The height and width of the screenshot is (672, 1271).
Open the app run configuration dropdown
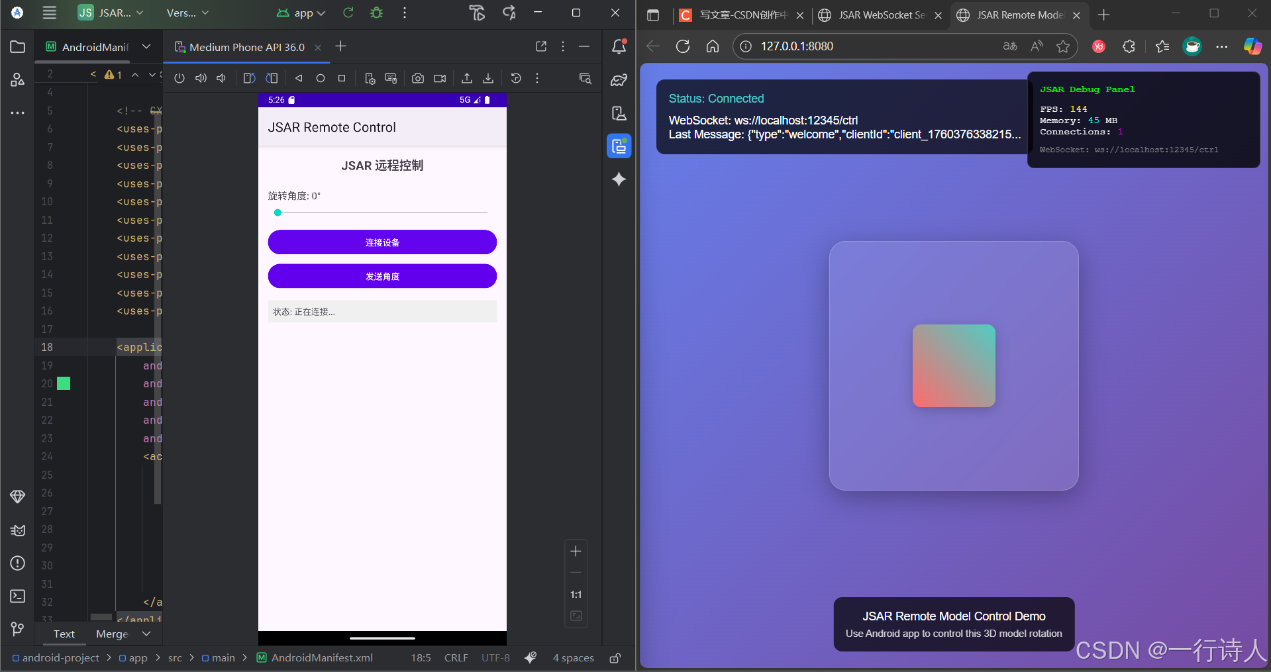pyautogui.click(x=301, y=13)
